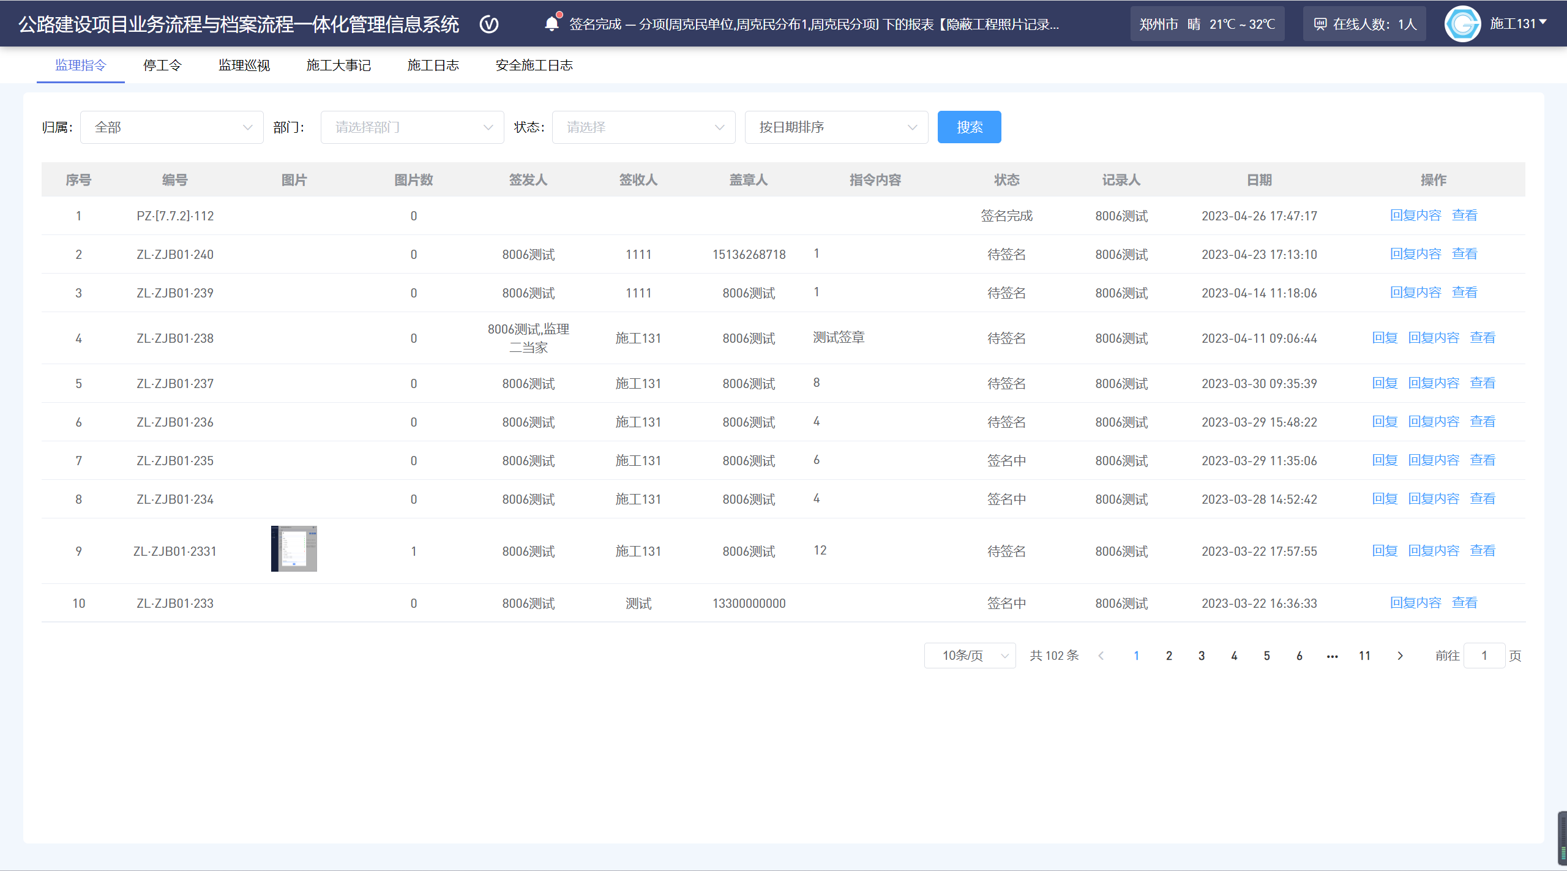Click 回复内容 for row ZL-ZJB01-233

pos(1416,603)
